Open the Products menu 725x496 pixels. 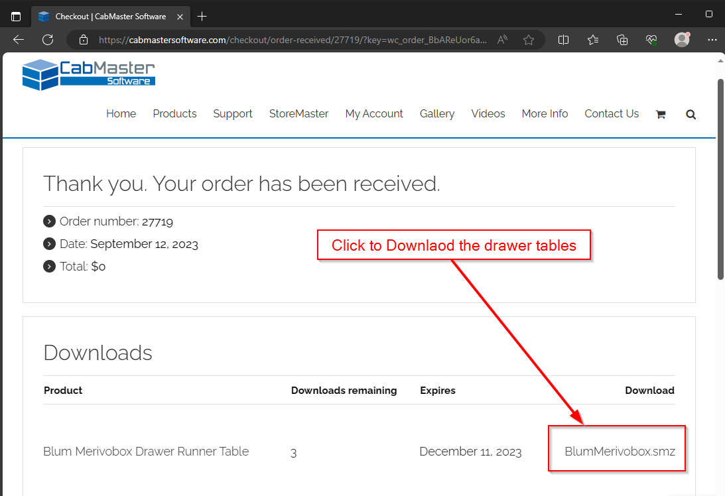174,113
